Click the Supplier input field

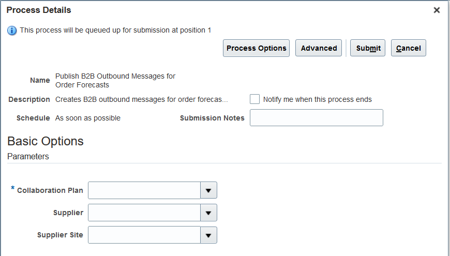point(144,213)
